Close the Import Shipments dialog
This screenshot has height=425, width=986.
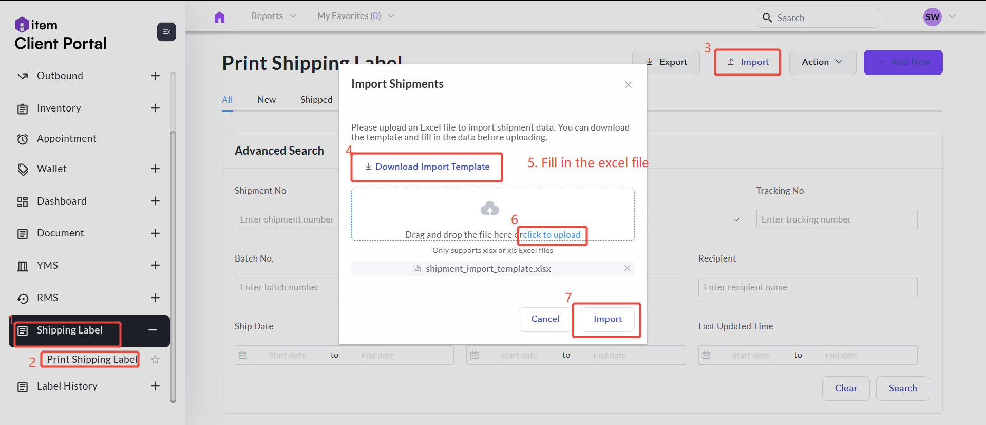pos(628,85)
